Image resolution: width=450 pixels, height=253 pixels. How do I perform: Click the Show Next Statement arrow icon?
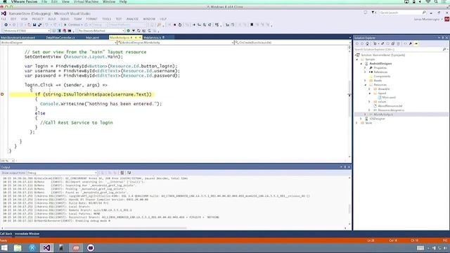[194, 25]
